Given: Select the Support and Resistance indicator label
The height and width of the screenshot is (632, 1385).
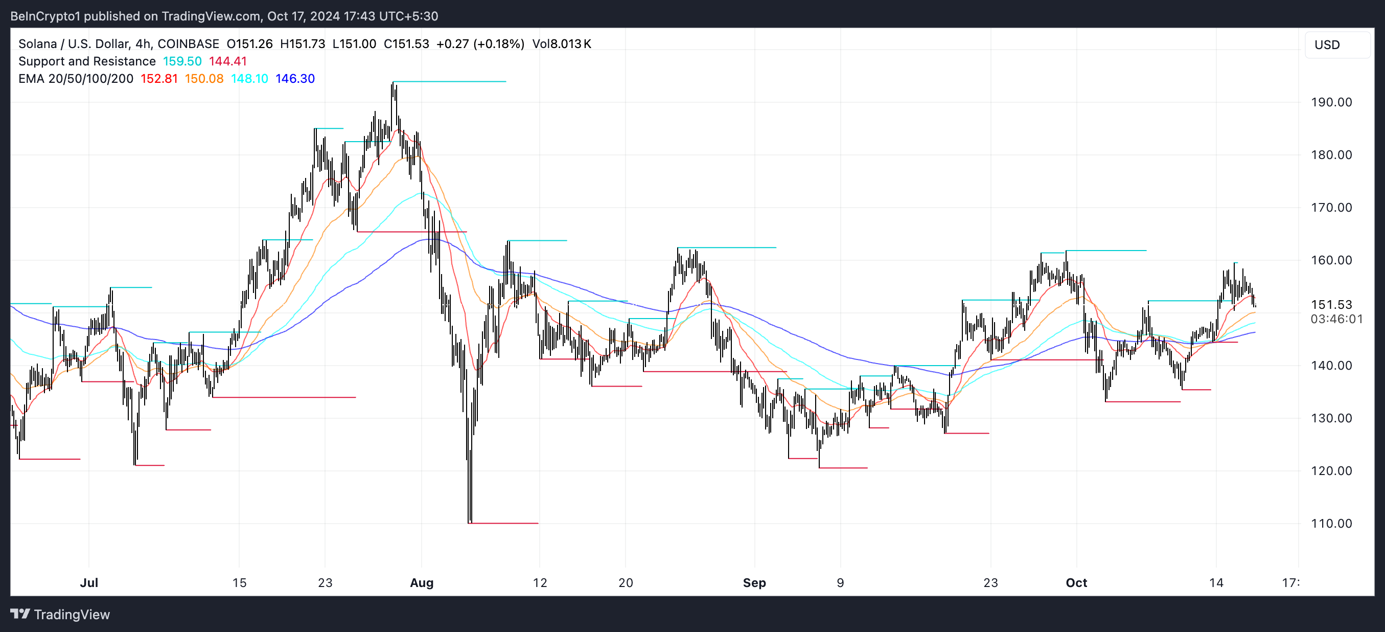Looking at the screenshot, I should 86,61.
